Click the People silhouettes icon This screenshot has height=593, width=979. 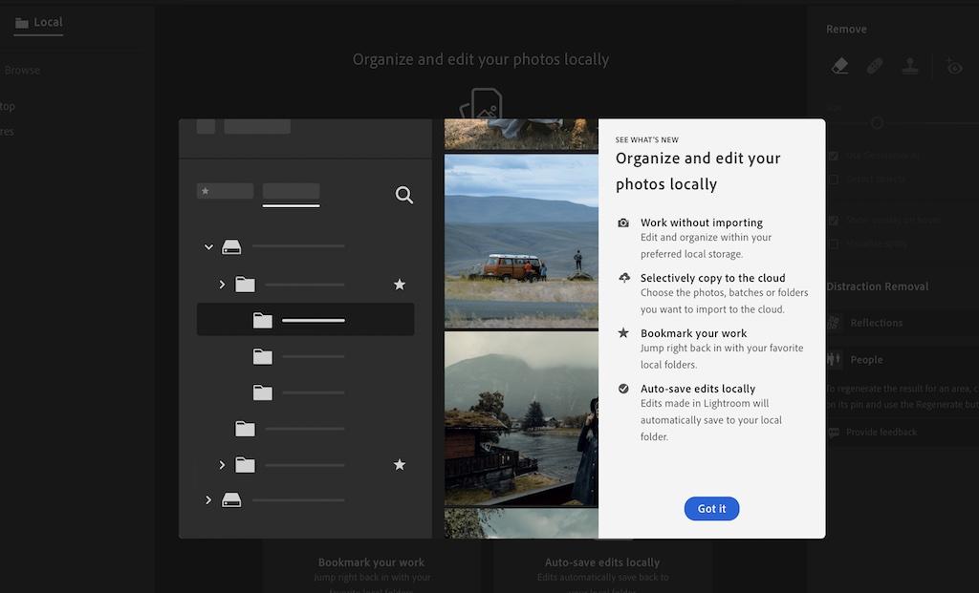click(834, 359)
